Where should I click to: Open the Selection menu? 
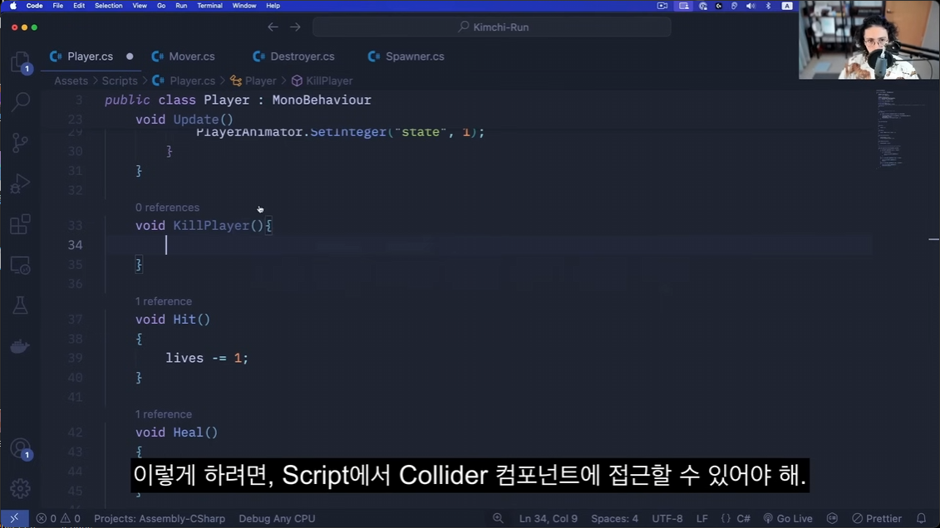click(x=109, y=5)
